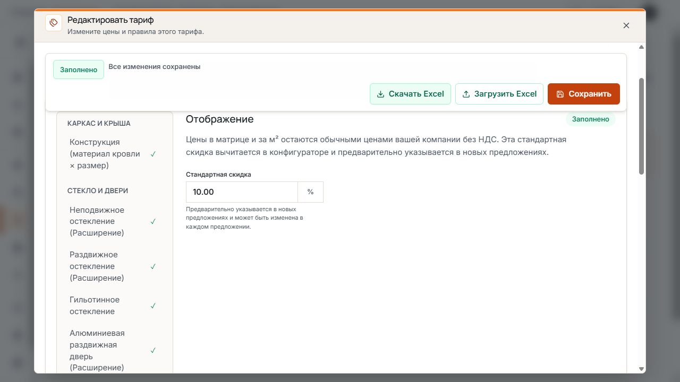Click the Загрузить Excel button

tap(499, 94)
